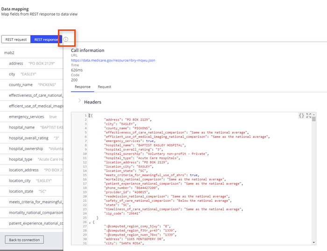Switch to the Request tab
327x251 pixels.
pyautogui.click(x=104, y=87)
